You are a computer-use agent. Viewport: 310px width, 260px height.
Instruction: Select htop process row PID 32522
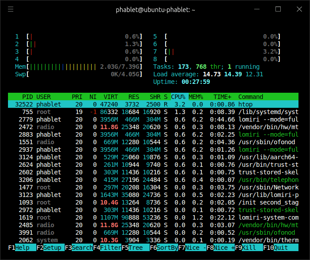pos(153,104)
